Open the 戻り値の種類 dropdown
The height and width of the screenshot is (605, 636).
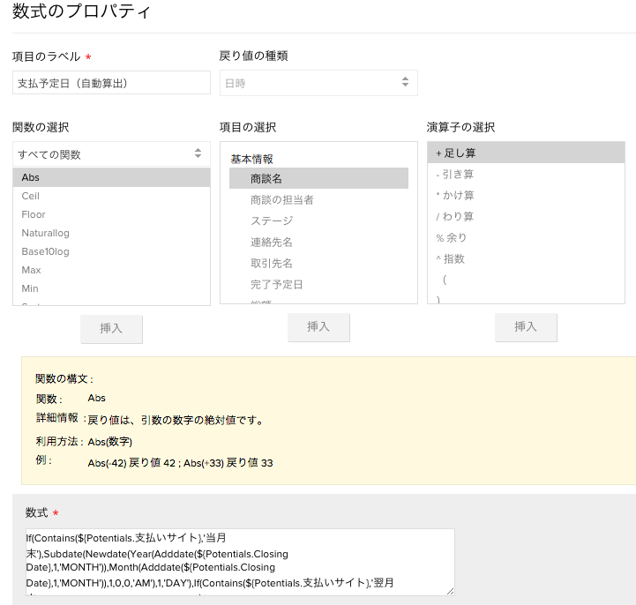click(x=318, y=82)
